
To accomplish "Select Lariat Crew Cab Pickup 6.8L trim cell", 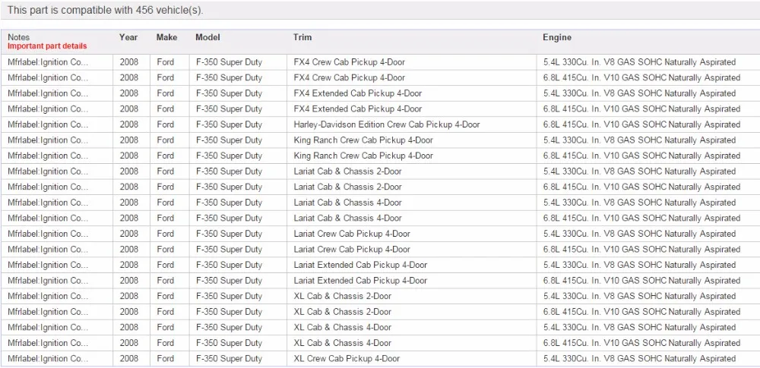I will [411, 249].
